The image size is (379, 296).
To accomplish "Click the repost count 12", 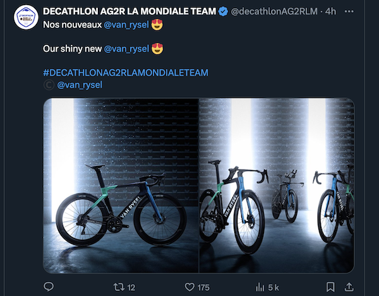I will click(131, 287).
